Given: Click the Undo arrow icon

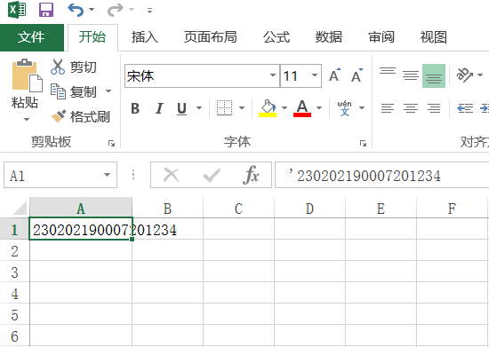Looking at the screenshot, I should point(76,10).
